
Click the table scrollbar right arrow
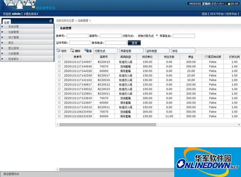(x=239, y=125)
